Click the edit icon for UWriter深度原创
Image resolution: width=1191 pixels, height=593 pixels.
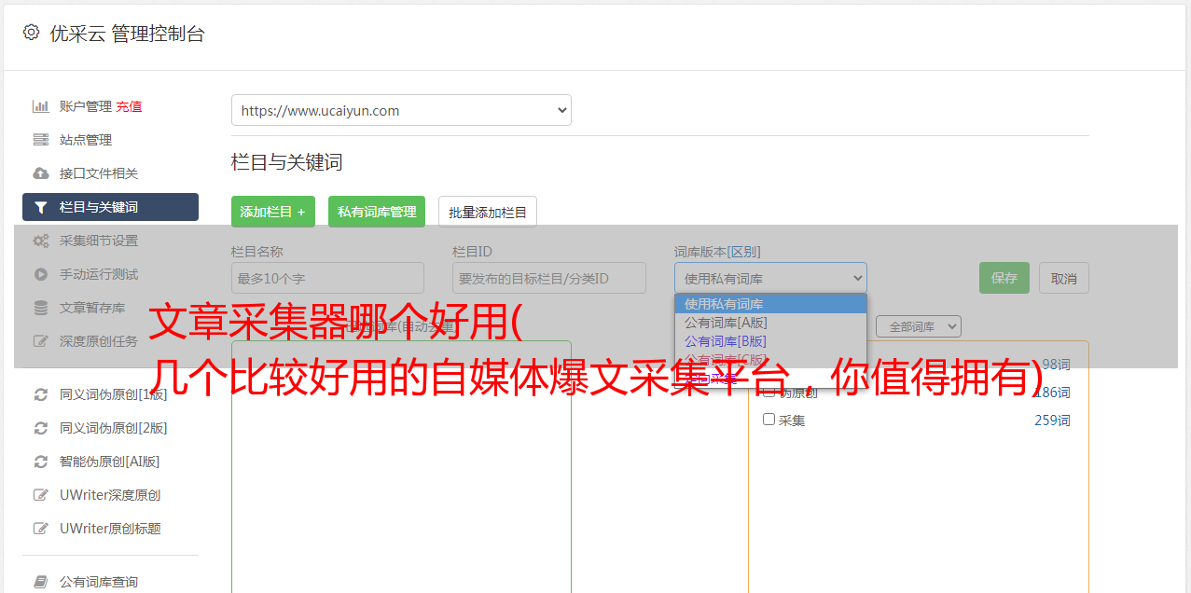[41, 495]
